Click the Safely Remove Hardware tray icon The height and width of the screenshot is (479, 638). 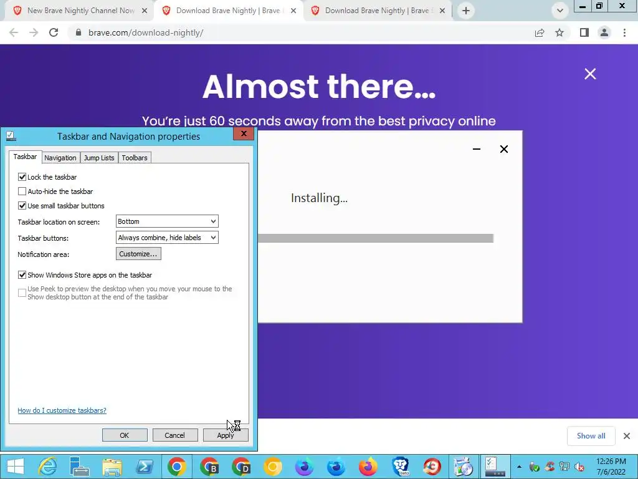(534, 467)
